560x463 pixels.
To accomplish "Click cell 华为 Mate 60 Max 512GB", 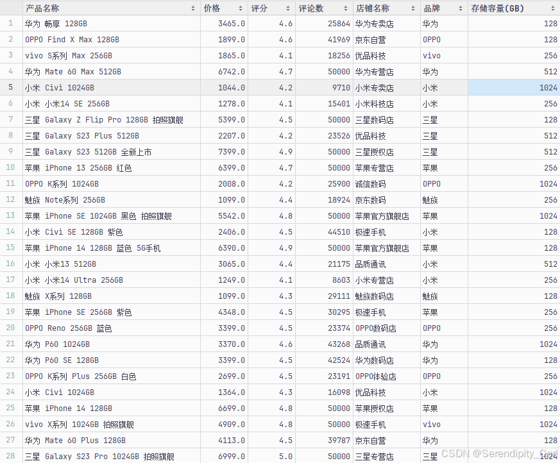I will pos(112,72).
